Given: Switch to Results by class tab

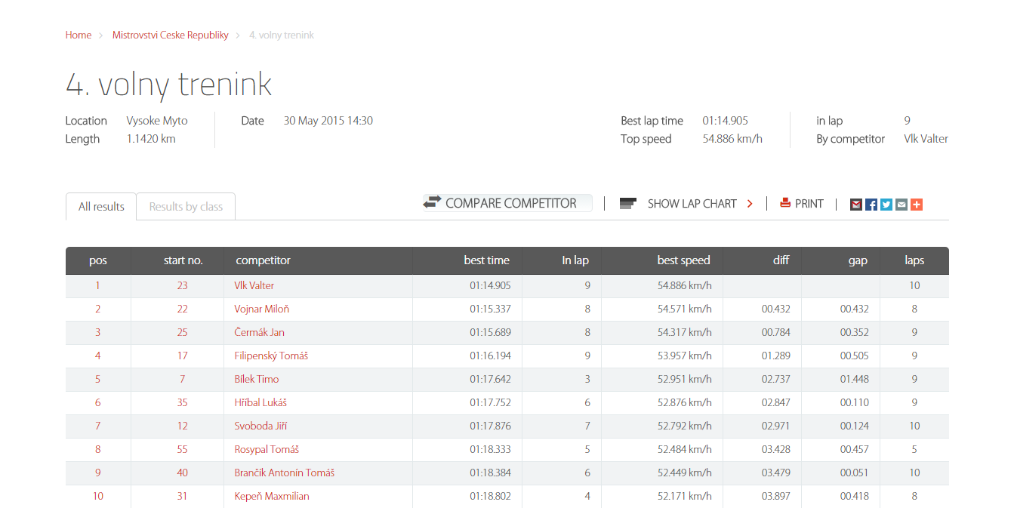Looking at the screenshot, I should (186, 207).
